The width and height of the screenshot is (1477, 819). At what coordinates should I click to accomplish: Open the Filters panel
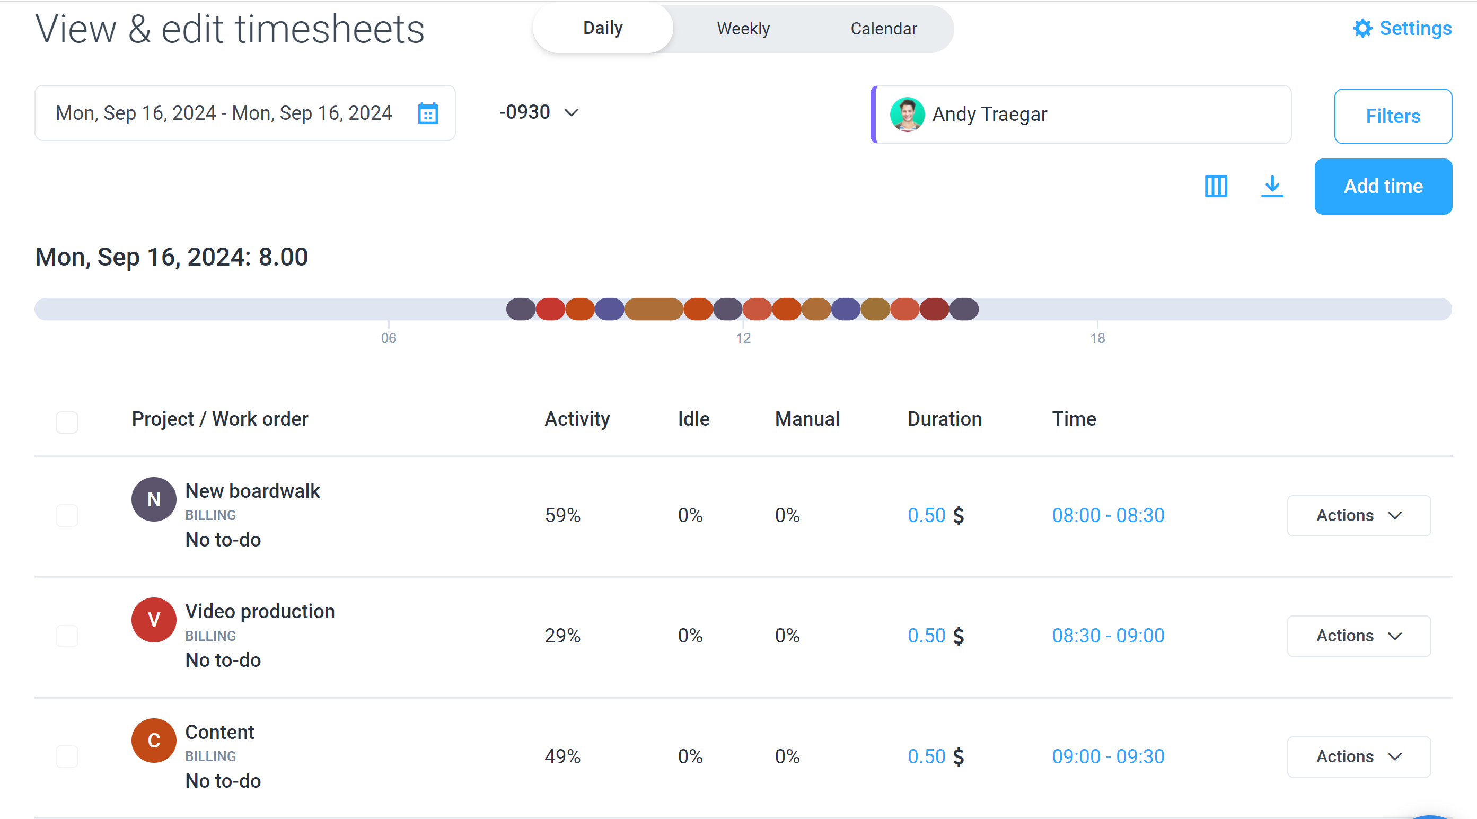click(x=1393, y=116)
